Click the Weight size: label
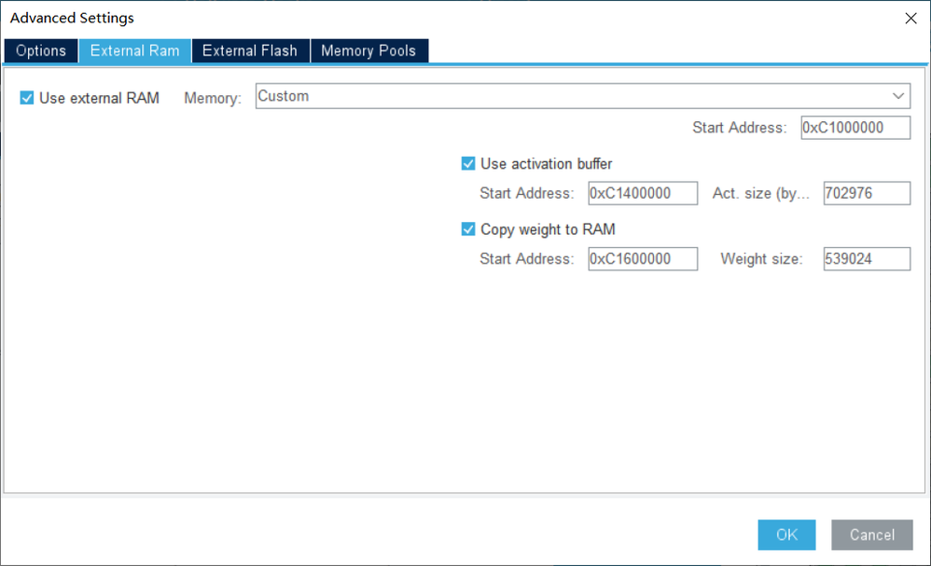The height and width of the screenshot is (566, 931). click(761, 258)
